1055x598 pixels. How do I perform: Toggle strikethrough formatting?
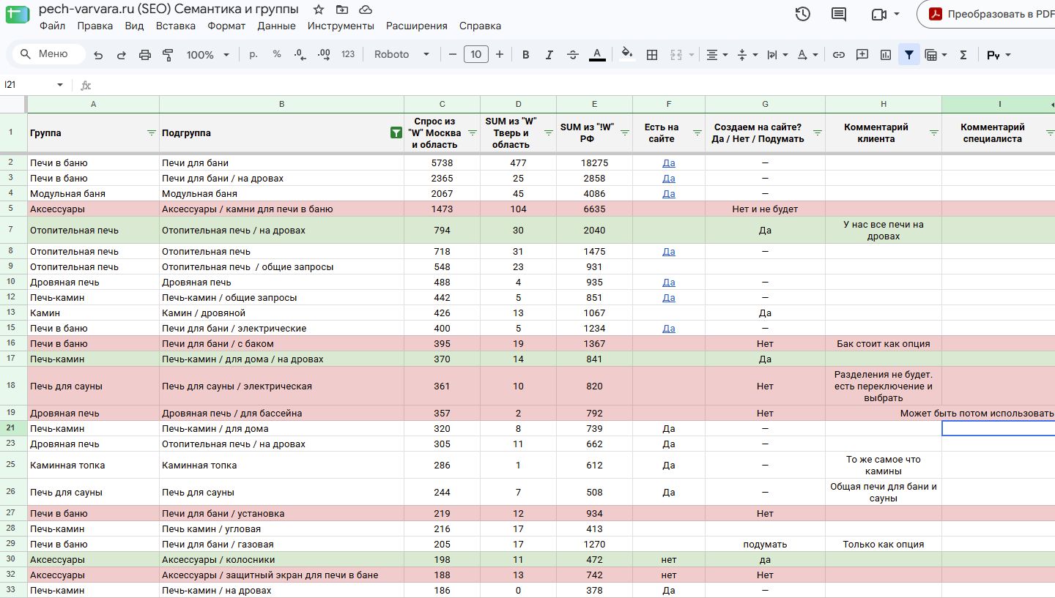(x=573, y=55)
